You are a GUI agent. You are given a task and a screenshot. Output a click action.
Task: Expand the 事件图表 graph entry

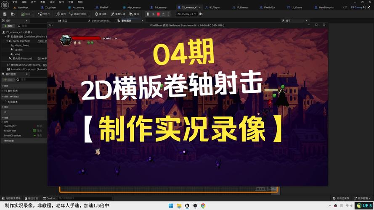click(x=2, y=91)
